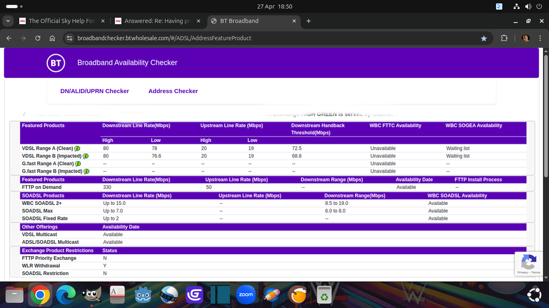Screen dimensions: 549x308
Task: Click info icon beside VDSL Range A (Clean)
Action: click(x=77, y=149)
